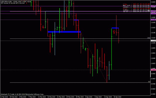156x98 pixels.
Task: Select the Tokyo clock time row
Action: (x=136, y=8)
